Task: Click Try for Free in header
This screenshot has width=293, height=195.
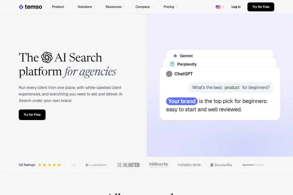Action: click(261, 7)
